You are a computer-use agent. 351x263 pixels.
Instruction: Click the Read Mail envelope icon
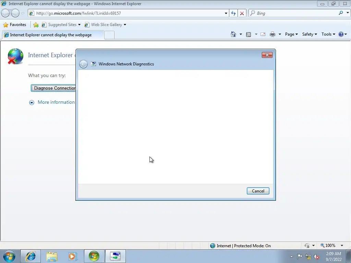tap(263, 34)
